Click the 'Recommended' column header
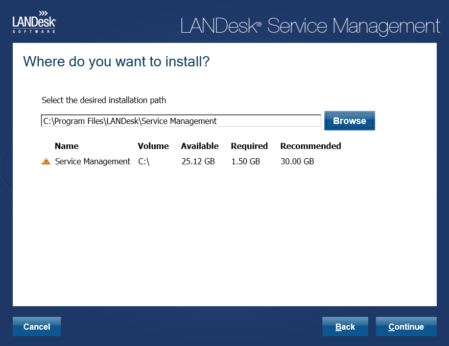This screenshot has height=346, width=449. [x=311, y=146]
